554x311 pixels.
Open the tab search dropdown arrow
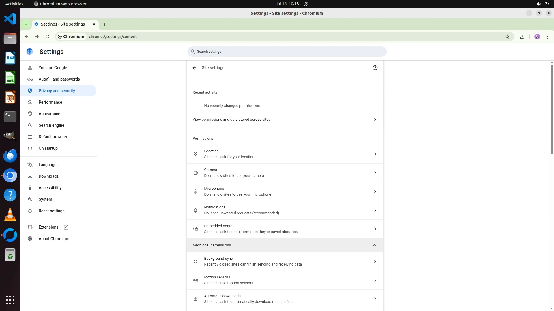(x=26, y=24)
